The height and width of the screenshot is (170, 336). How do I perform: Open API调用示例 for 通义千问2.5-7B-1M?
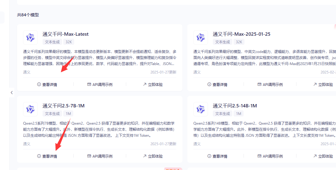pos(100,156)
